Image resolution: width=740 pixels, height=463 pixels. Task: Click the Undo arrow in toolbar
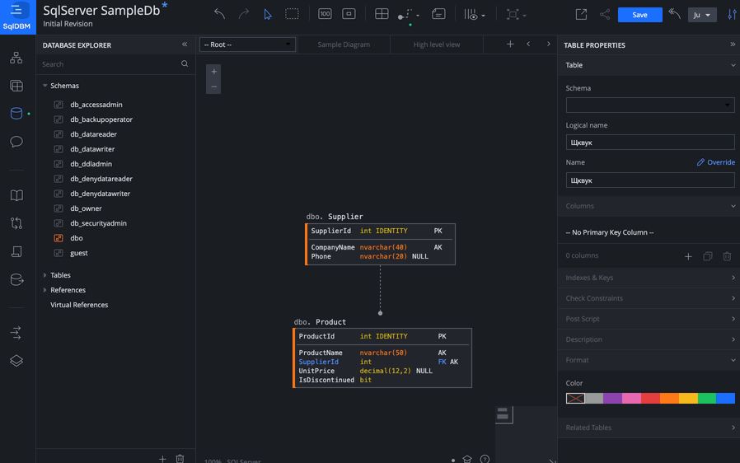tap(219, 14)
